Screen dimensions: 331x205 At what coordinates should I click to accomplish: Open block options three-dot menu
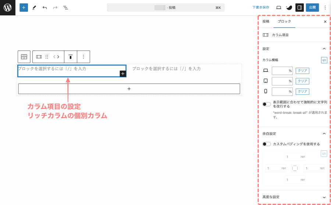pyautogui.click(x=83, y=57)
